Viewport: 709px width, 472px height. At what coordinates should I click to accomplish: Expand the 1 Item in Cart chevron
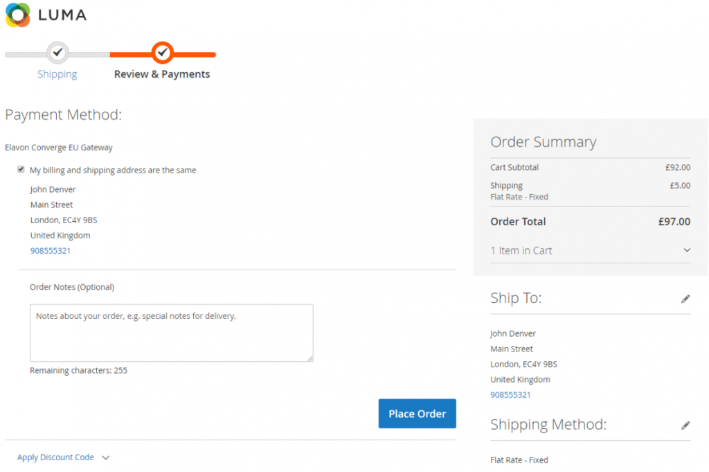(685, 250)
